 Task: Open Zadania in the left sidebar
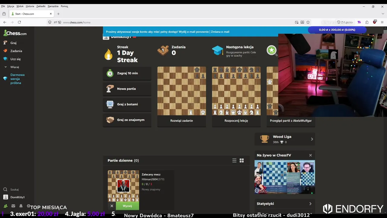coord(16,51)
